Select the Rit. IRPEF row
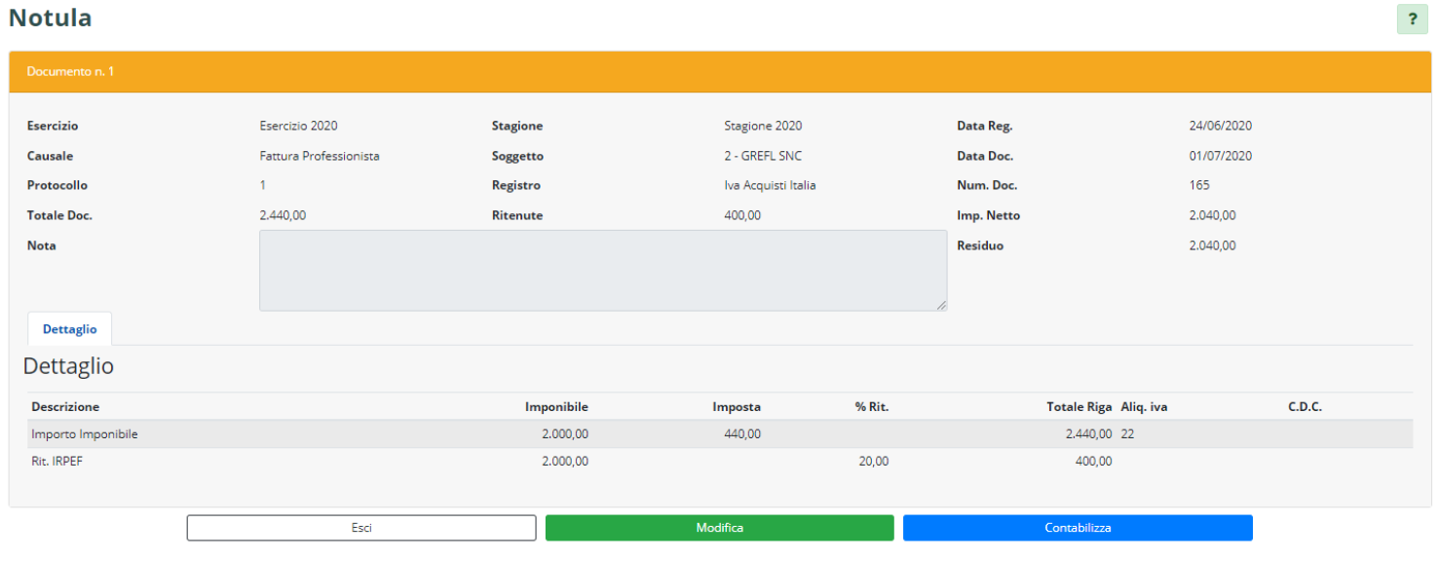The image size is (1439, 561). click(x=59, y=462)
